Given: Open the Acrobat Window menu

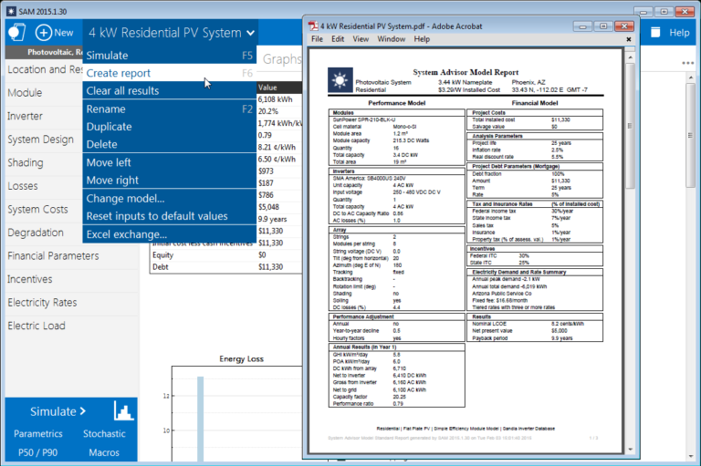Looking at the screenshot, I should [391, 39].
